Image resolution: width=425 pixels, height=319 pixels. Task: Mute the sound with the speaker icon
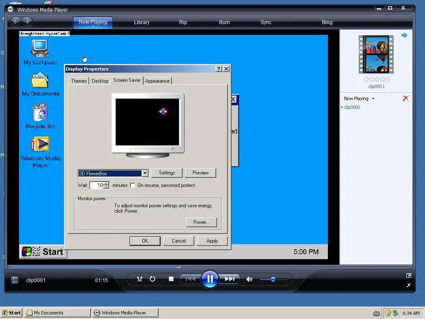249,279
